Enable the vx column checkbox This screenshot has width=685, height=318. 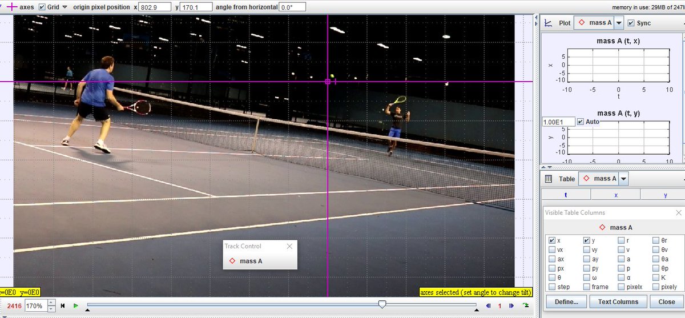tap(551, 250)
